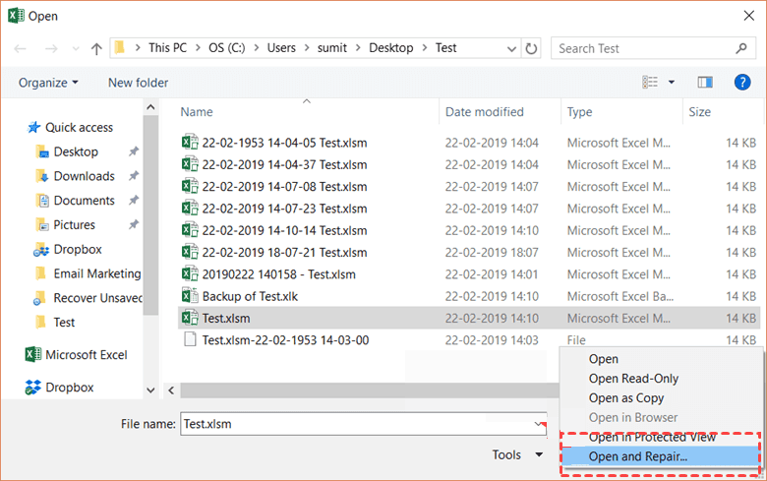Open Documents folder in sidebar
The height and width of the screenshot is (481, 767).
pyautogui.click(x=84, y=201)
